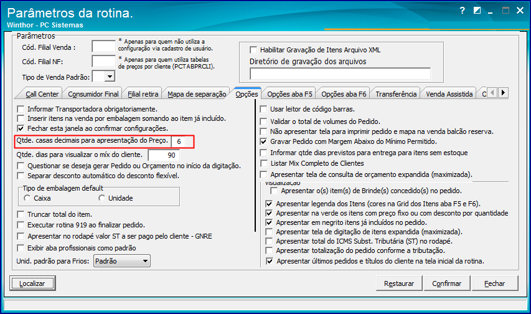Click the Cód. Filial Venda input field
The image size is (531, 314).
pyautogui.click(x=103, y=46)
